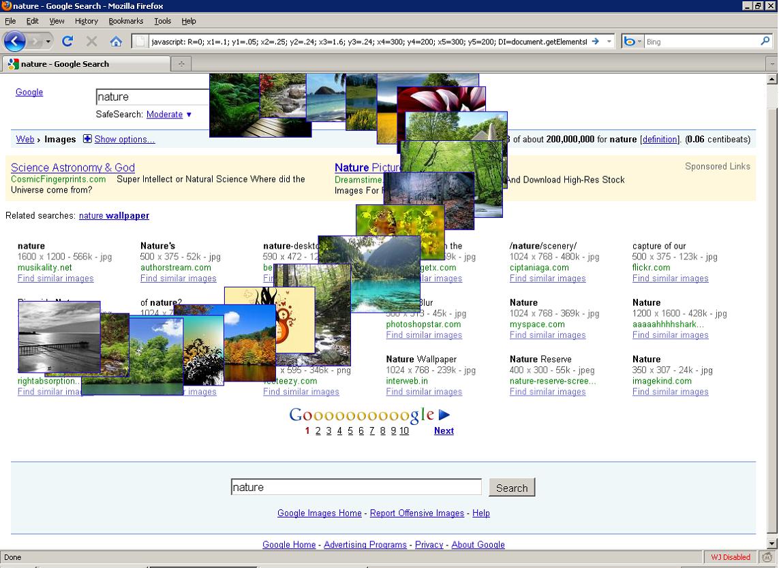Switch to Web results link
Image resolution: width=779 pixels, height=568 pixels.
25,139
